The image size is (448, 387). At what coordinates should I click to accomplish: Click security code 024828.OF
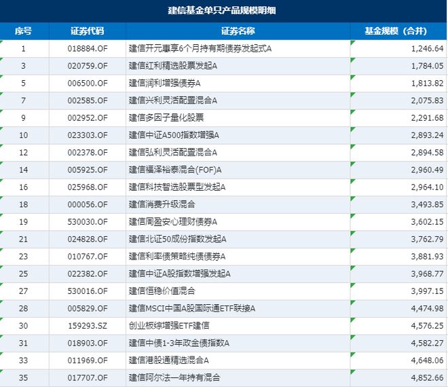[88, 239]
